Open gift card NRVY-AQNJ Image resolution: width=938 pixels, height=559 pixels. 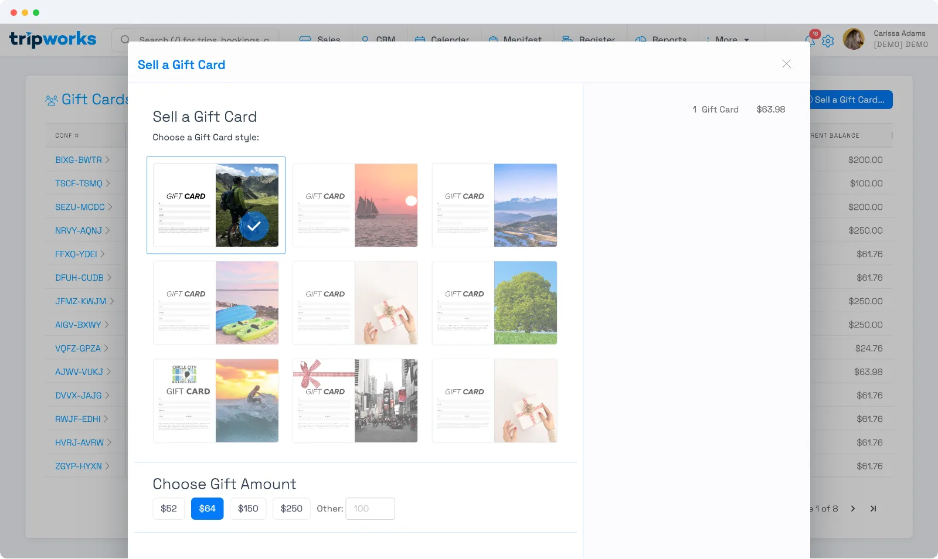83,231
